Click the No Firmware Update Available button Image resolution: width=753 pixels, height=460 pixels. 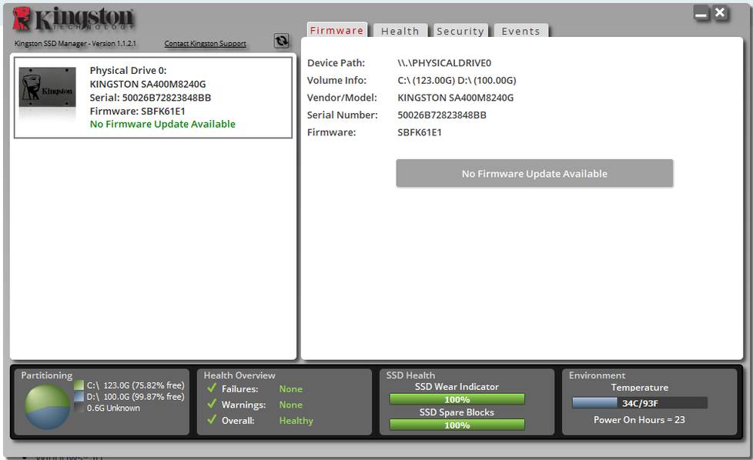534,174
